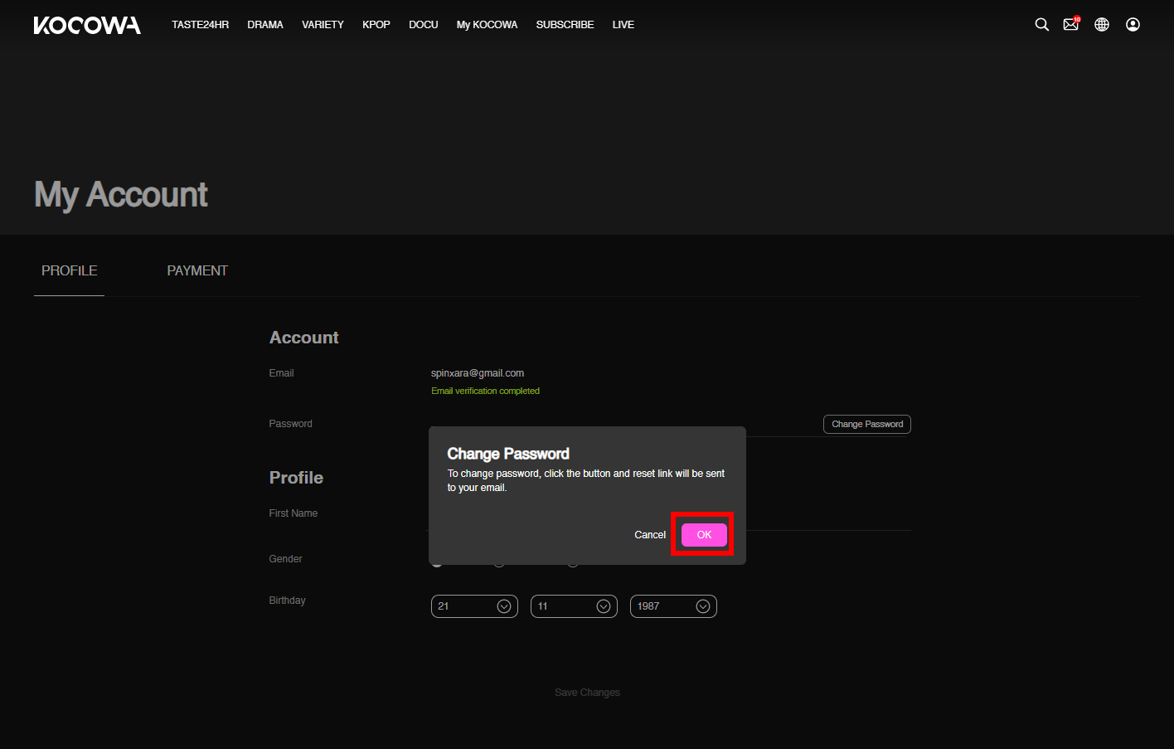Viewport: 1174px width, 749px height.
Task: Open the LIVE menu item
Action: (x=623, y=25)
